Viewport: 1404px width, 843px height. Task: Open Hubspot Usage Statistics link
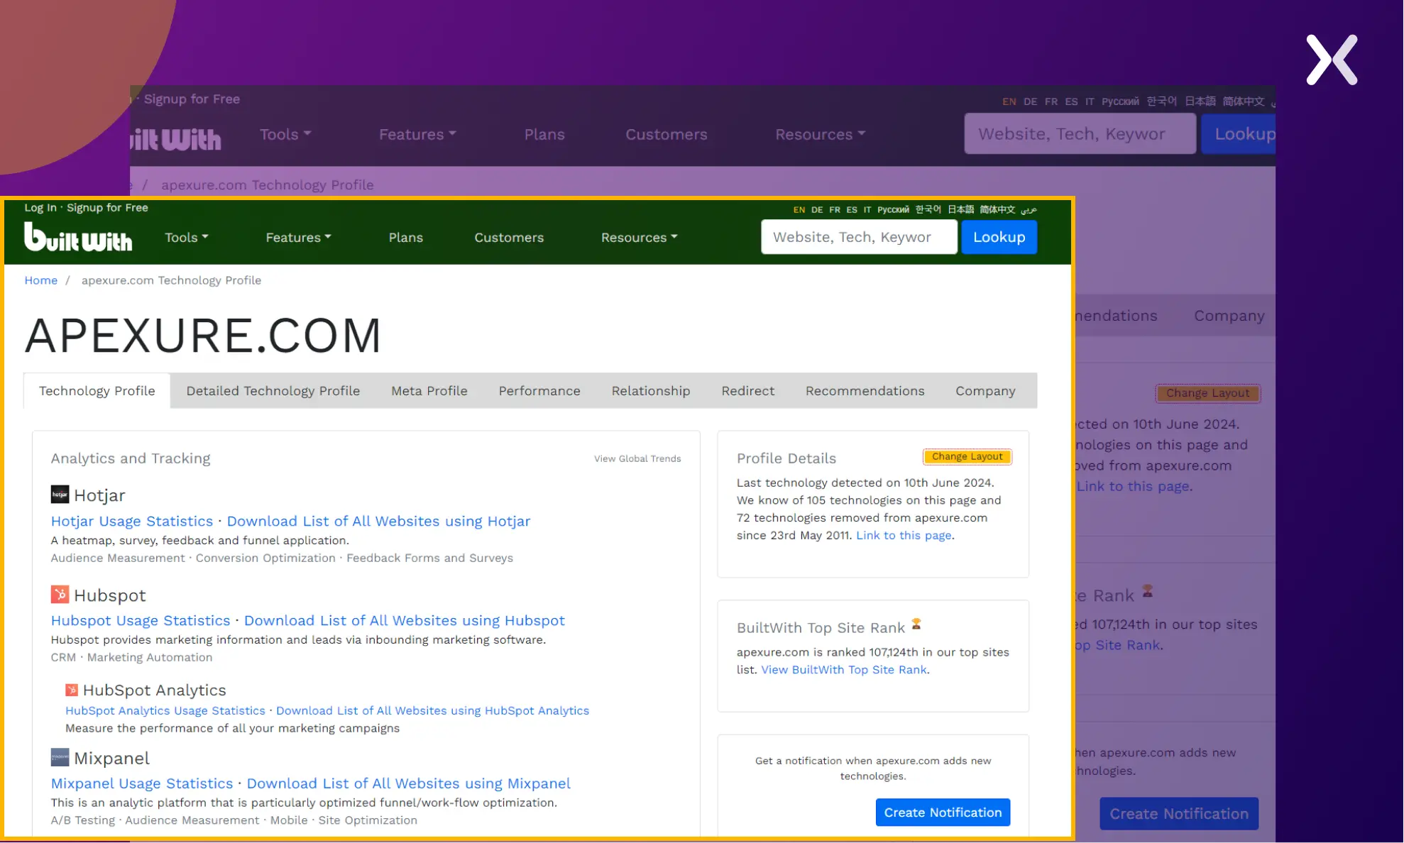coord(141,621)
